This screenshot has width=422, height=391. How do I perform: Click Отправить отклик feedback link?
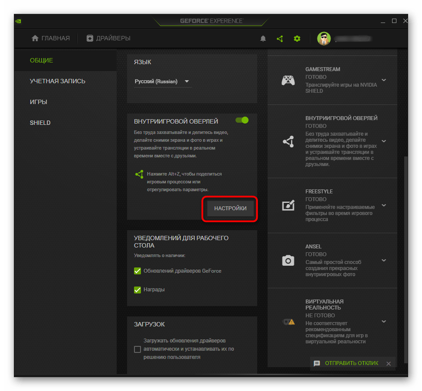pos(351,363)
